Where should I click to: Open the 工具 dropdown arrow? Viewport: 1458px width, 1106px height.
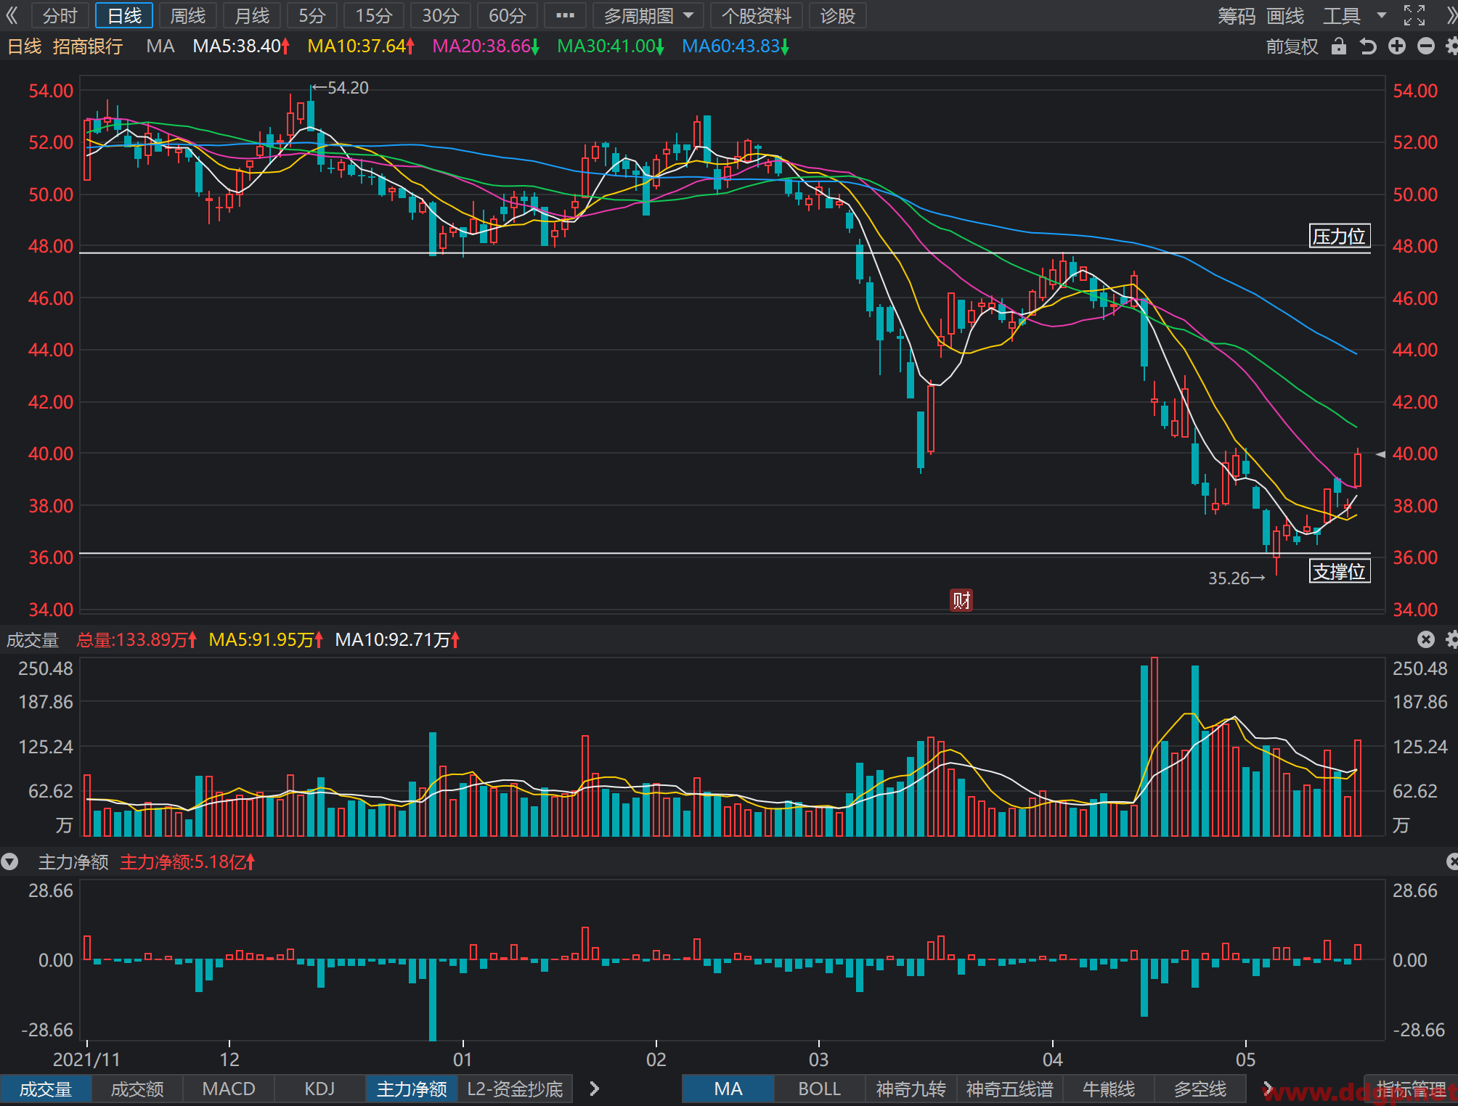coord(1382,15)
